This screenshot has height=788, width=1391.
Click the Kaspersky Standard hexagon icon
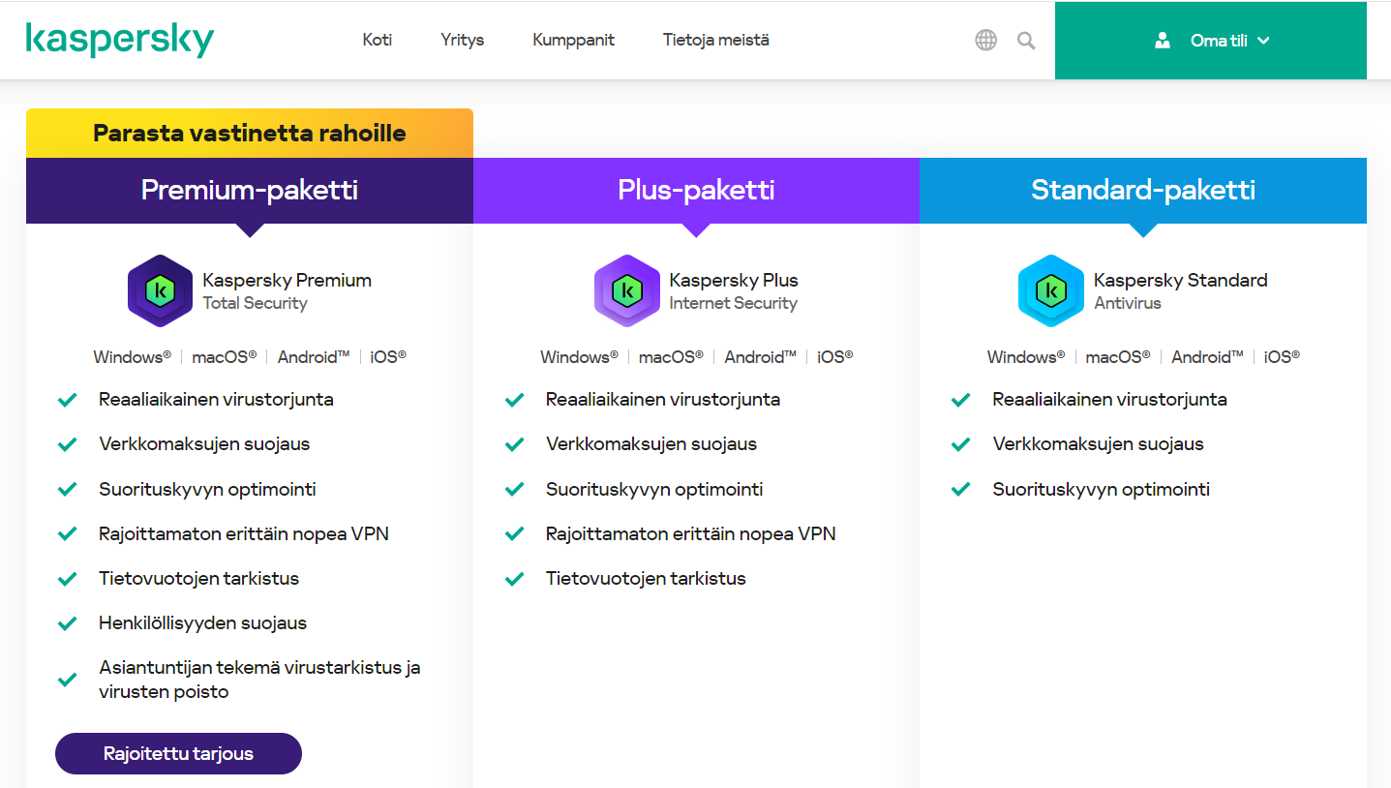click(x=1050, y=290)
